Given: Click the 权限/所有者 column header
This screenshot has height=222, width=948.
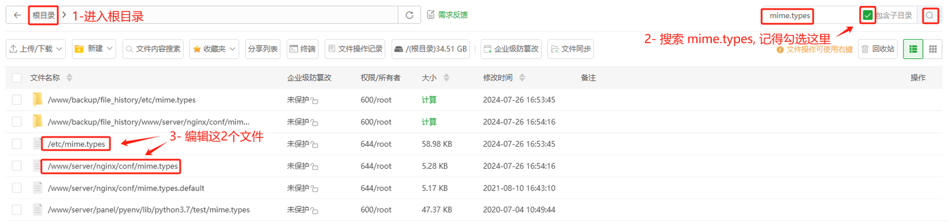Looking at the screenshot, I should [380, 78].
